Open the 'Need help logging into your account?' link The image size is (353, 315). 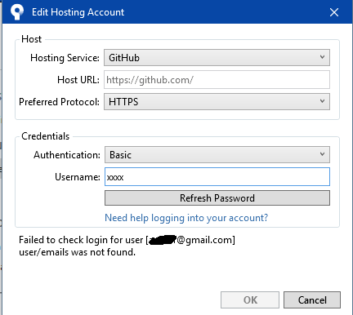(x=186, y=218)
